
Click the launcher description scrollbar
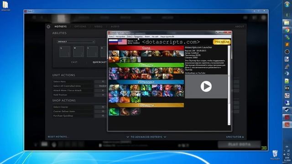pyautogui.click(x=229, y=85)
